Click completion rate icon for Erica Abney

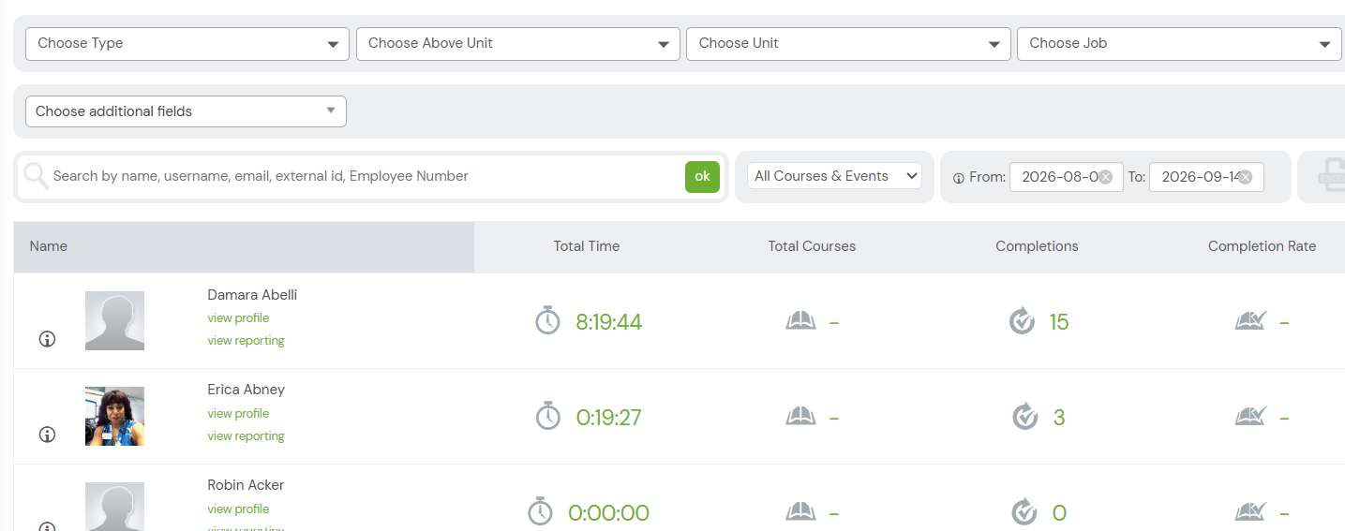click(x=1251, y=416)
